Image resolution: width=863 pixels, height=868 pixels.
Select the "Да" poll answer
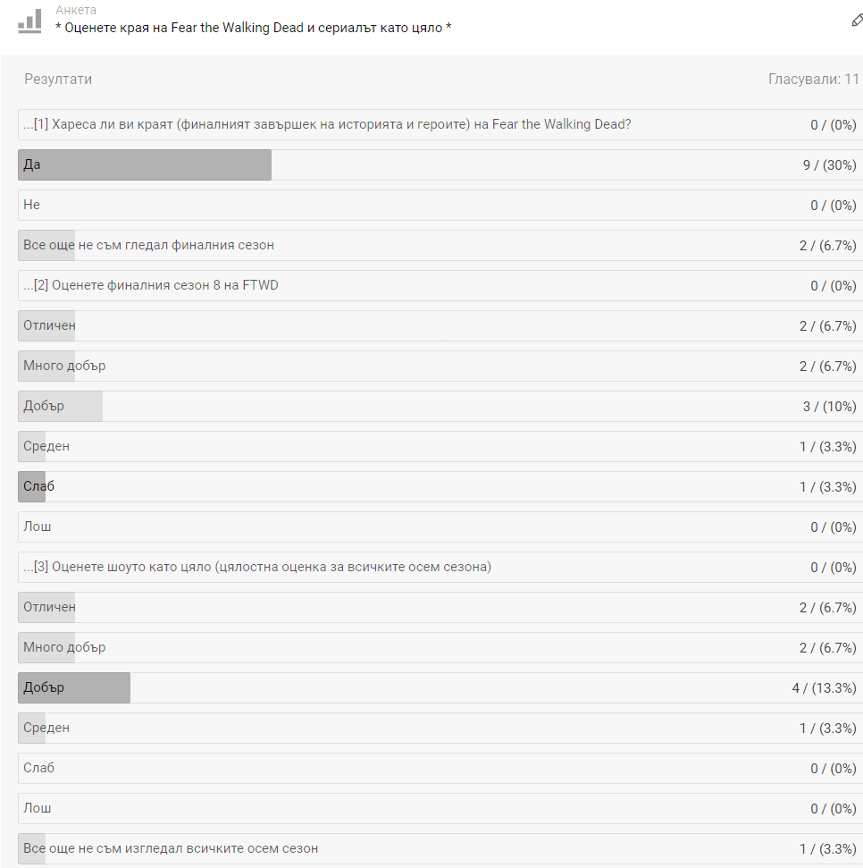click(x=32, y=164)
